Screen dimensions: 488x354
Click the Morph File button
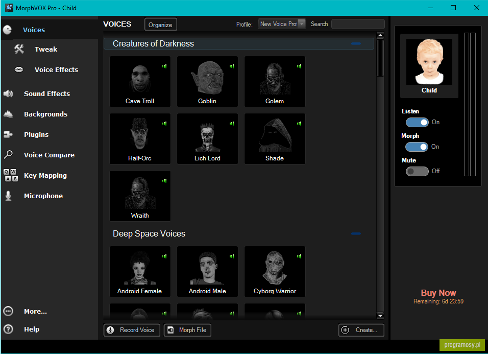(187, 330)
